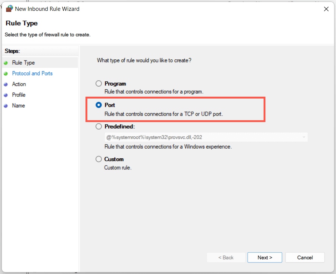Click the purple bullet beside Profile step

pos(6,95)
